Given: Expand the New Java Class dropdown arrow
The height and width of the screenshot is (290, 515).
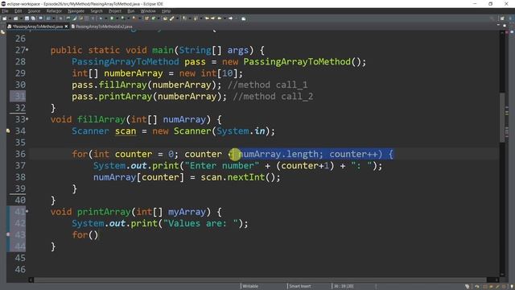Looking at the screenshot, I should tap(159, 19).
